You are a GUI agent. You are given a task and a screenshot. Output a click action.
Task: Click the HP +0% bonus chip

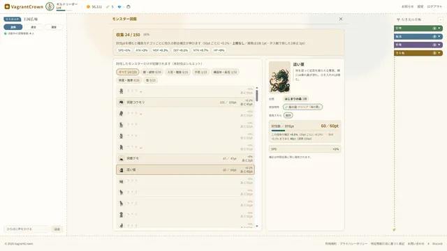219,50
